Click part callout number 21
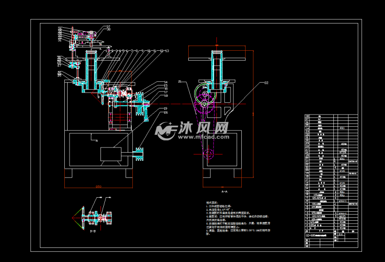This screenshot has height=262, width=385. click(x=180, y=82)
